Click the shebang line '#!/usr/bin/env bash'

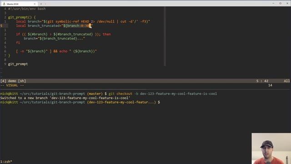(27, 9)
